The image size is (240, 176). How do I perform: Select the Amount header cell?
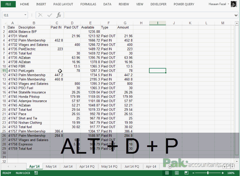pyautogui.click(x=125, y=27)
